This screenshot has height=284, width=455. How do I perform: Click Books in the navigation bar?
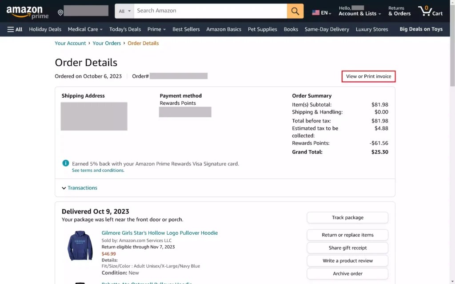(291, 29)
